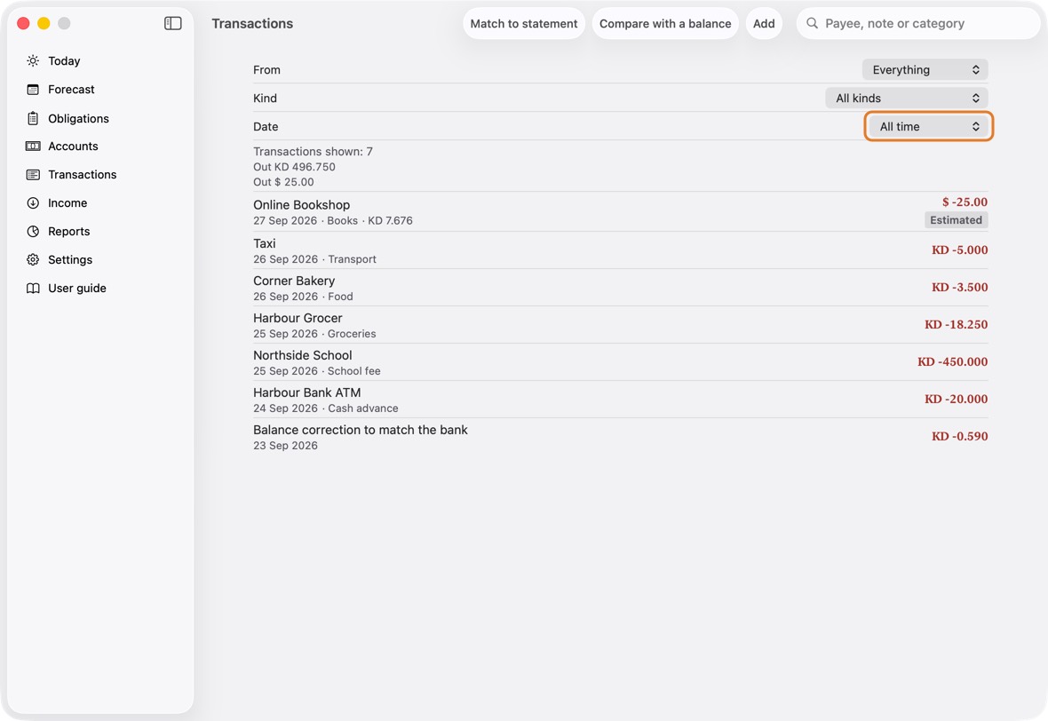Screen dimensions: 1048x721
Task: Select the Taxi transaction
Action: coord(620,250)
